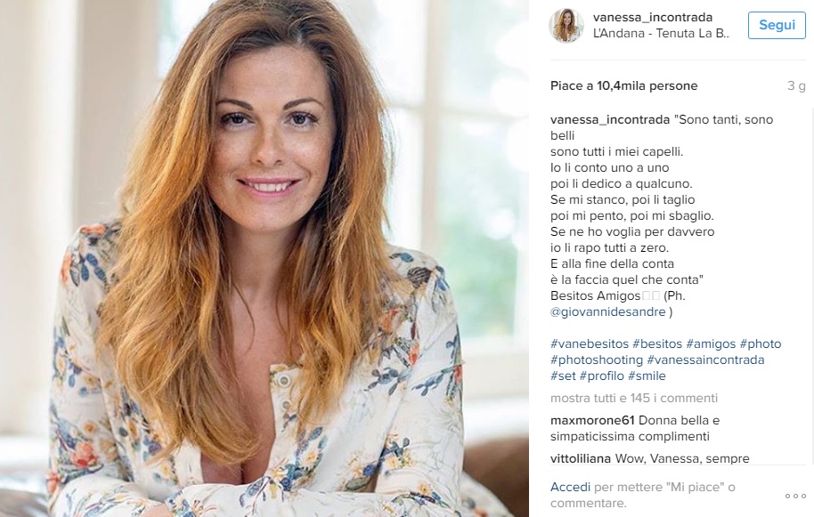
Task: Open the #vanessaincontrada hashtag
Action: (x=705, y=359)
